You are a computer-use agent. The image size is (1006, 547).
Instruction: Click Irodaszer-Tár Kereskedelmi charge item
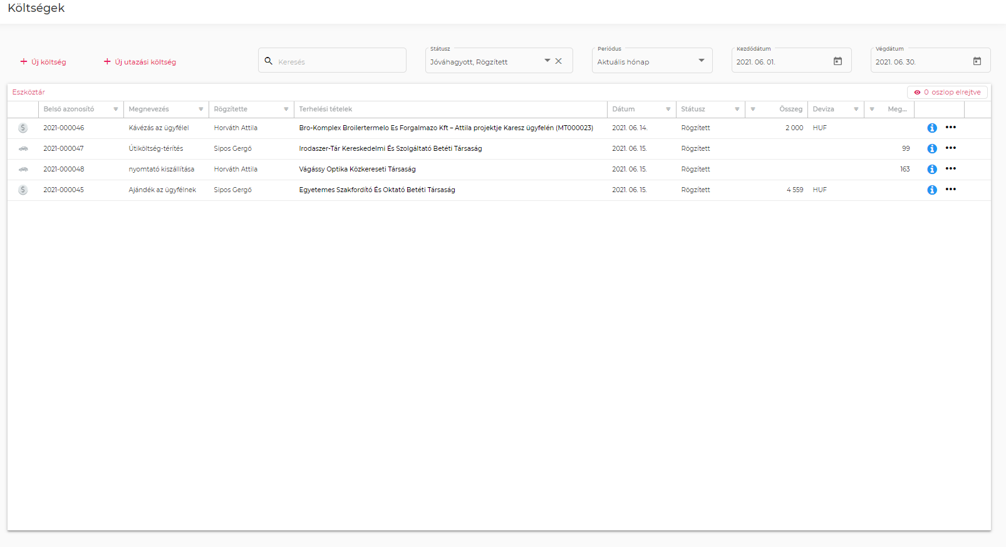coord(391,148)
